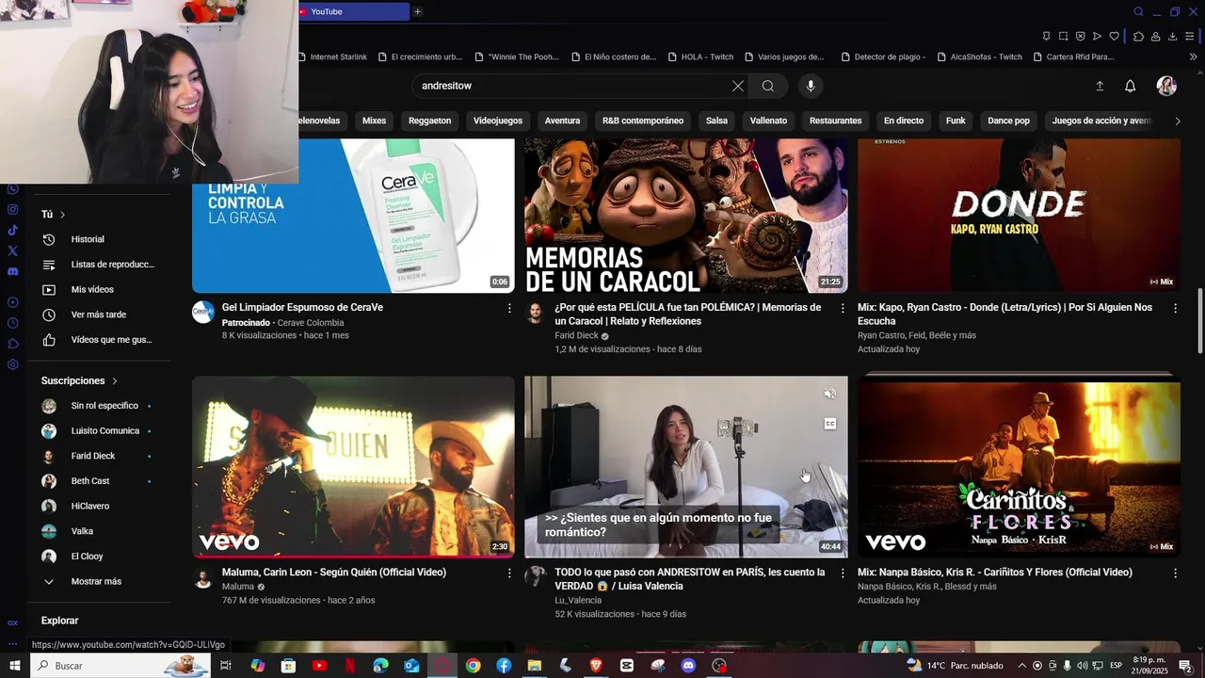Open Brave browser from the taskbar
This screenshot has width=1205, height=678.
tap(596, 666)
